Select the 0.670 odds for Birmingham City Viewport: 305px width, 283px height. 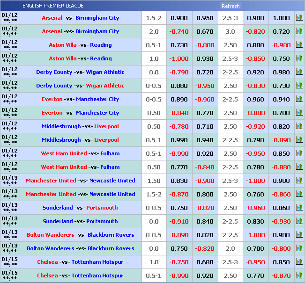[x=205, y=31]
